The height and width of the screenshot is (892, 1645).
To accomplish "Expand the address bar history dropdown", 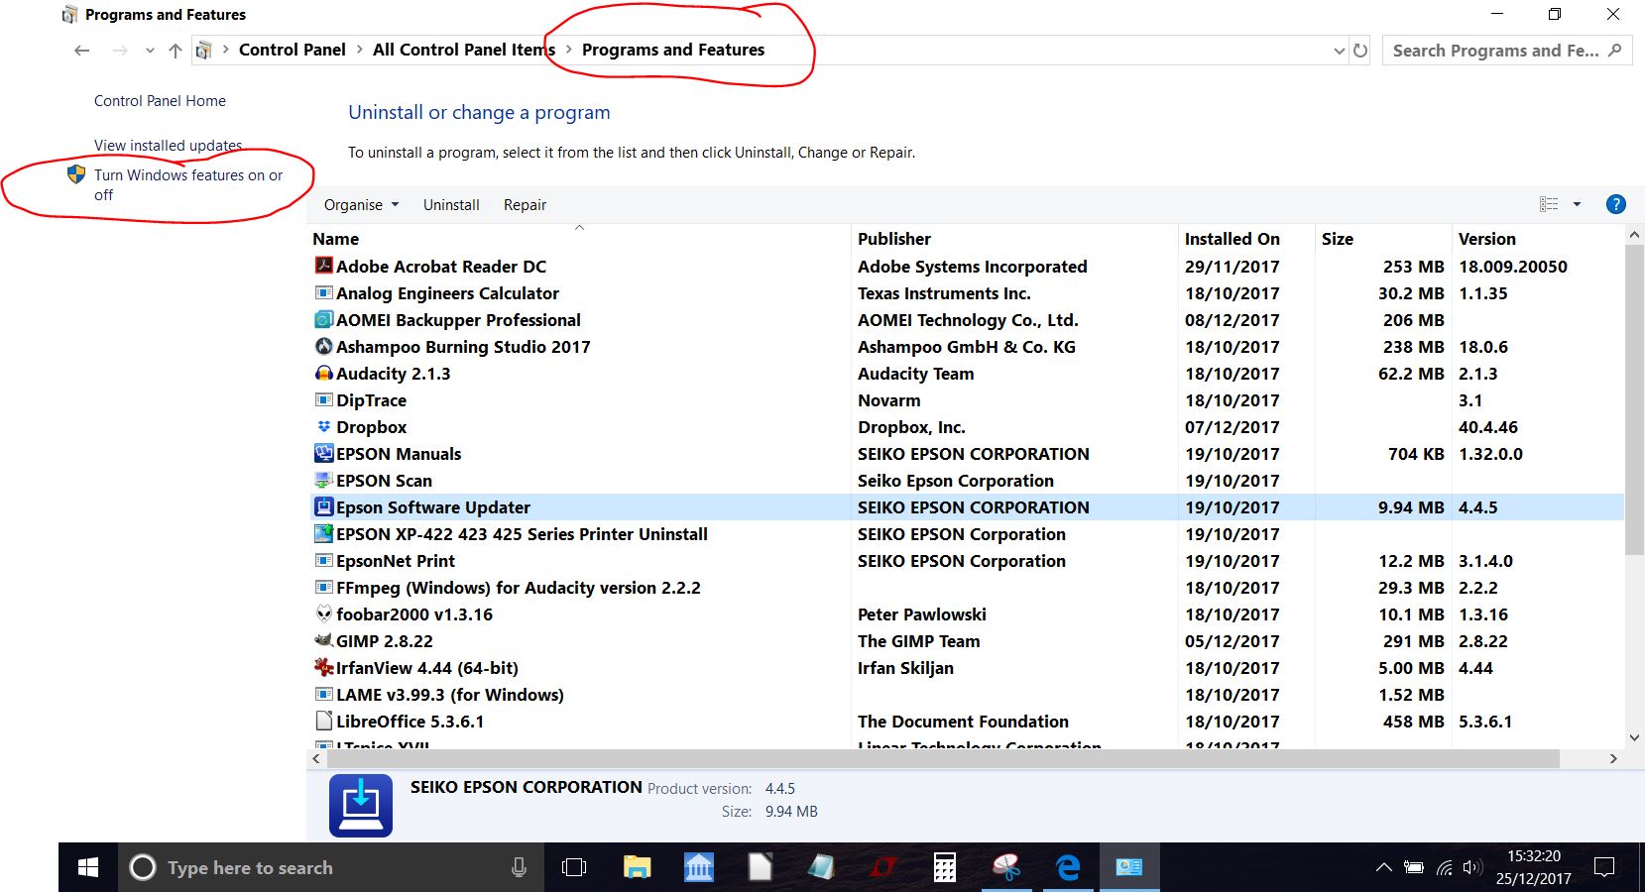I will click(x=1339, y=51).
